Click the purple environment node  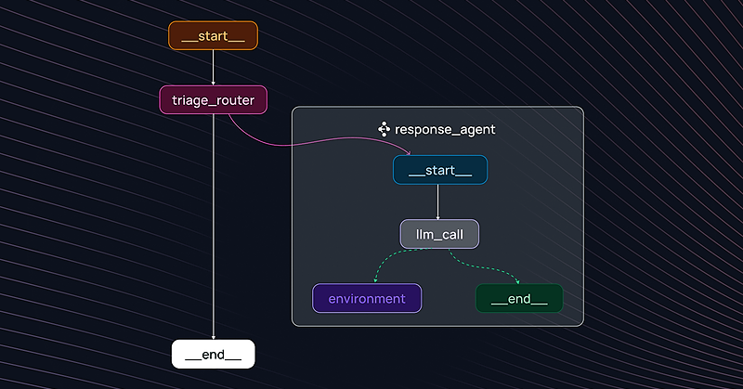point(367,299)
